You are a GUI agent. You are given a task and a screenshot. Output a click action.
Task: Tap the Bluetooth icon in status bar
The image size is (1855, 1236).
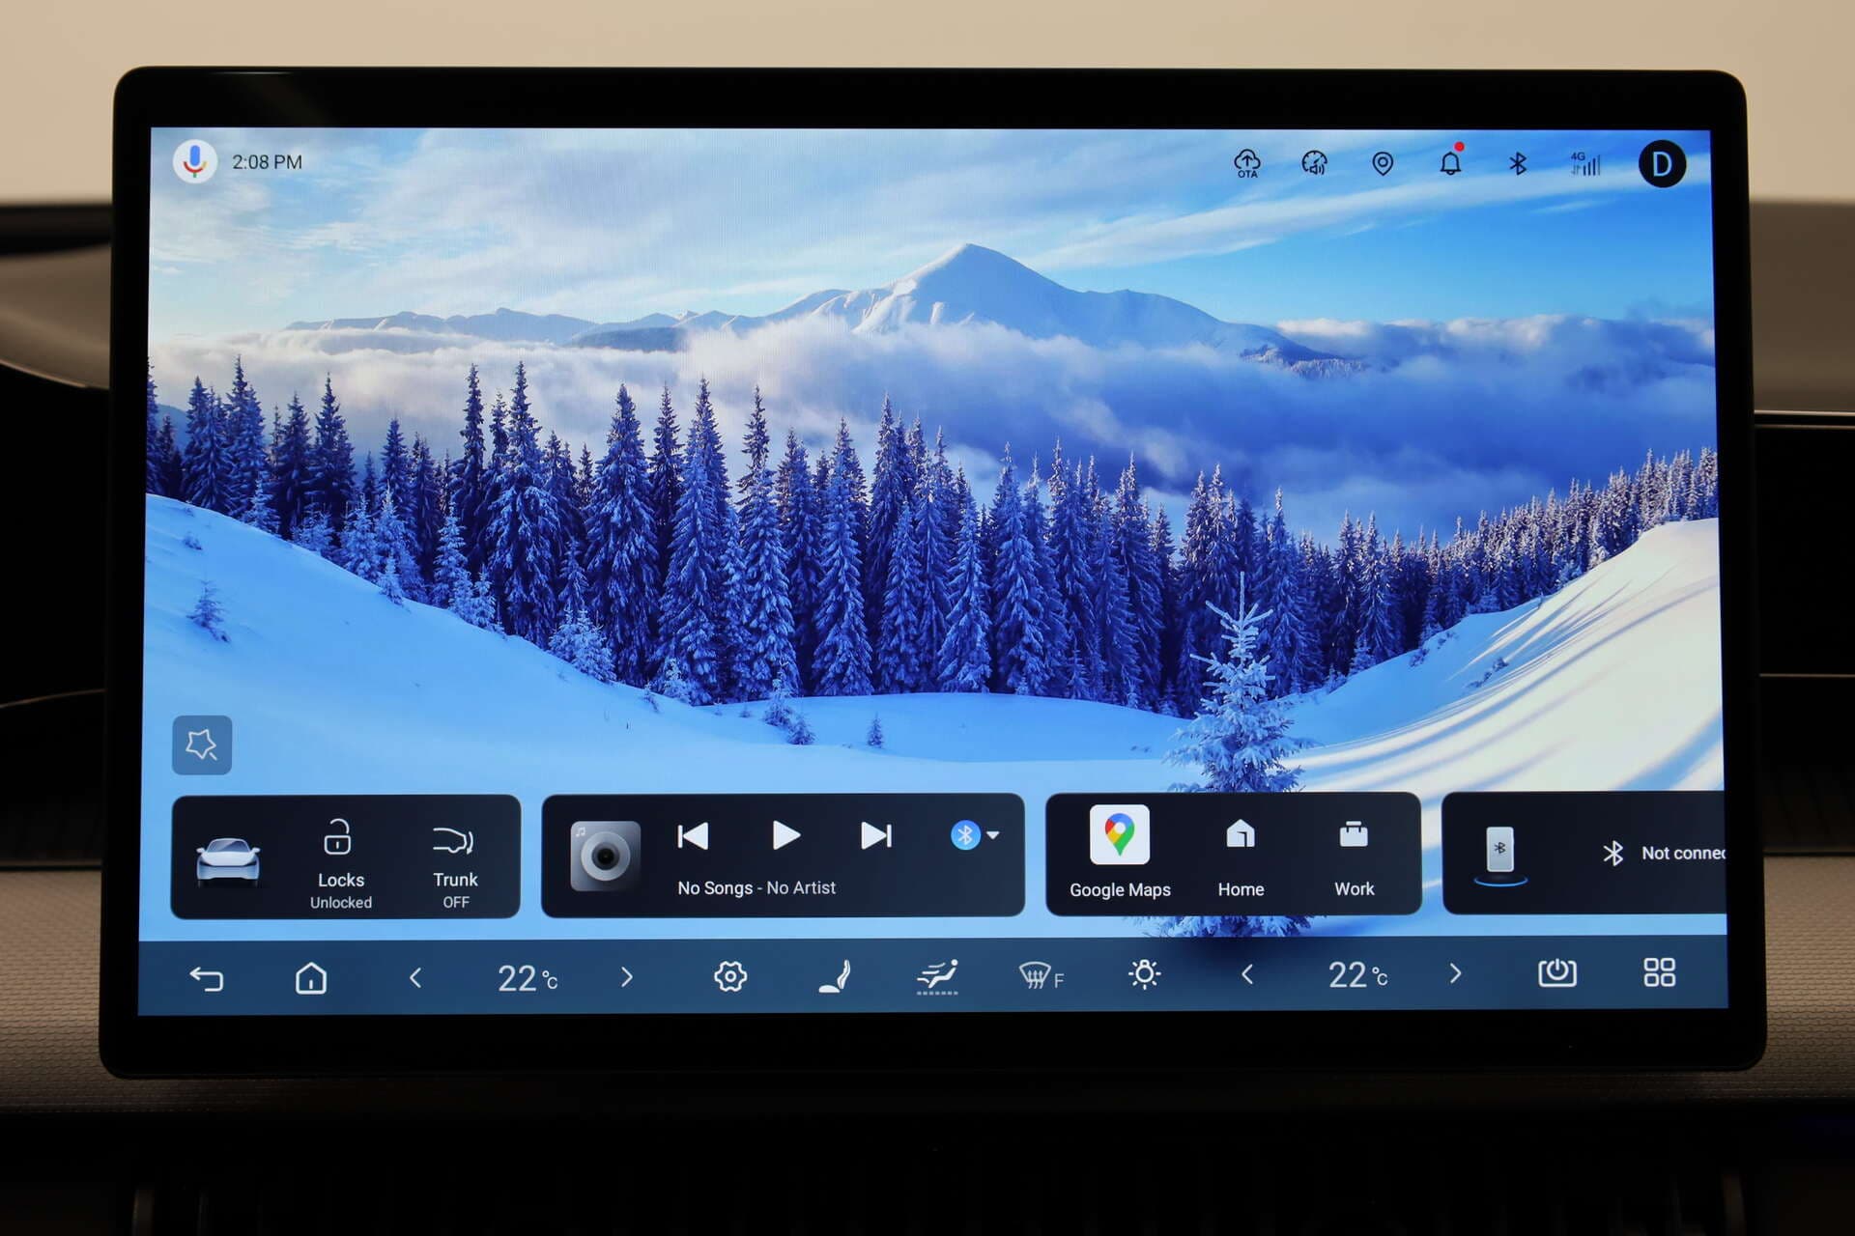(1518, 163)
